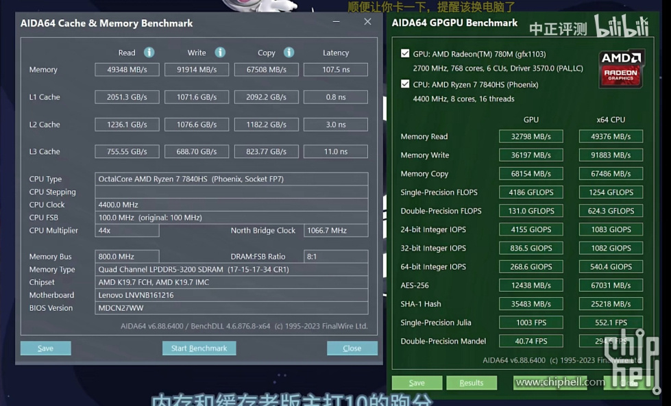Viewport: 671px width, 406px height.
Task: Select the L2 Cache latency 3.0 ns
Action: [x=336, y=125]
